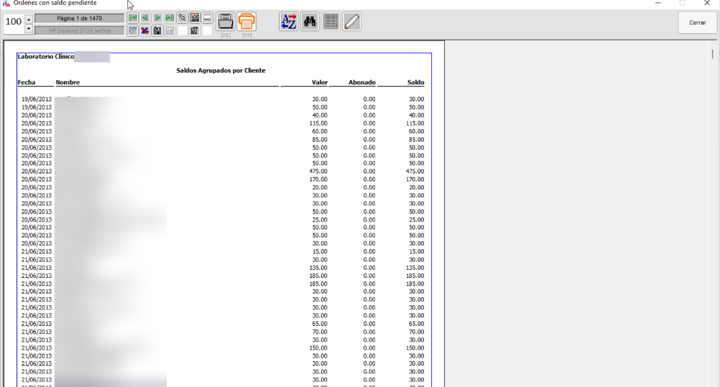Advance to next report page
The image size is (720, 387).
pyautogui.click(x=157, y=18)
